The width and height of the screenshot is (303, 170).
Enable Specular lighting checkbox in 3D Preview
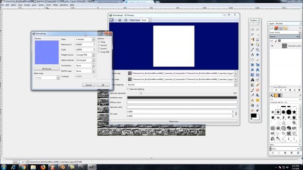point(128,89)
